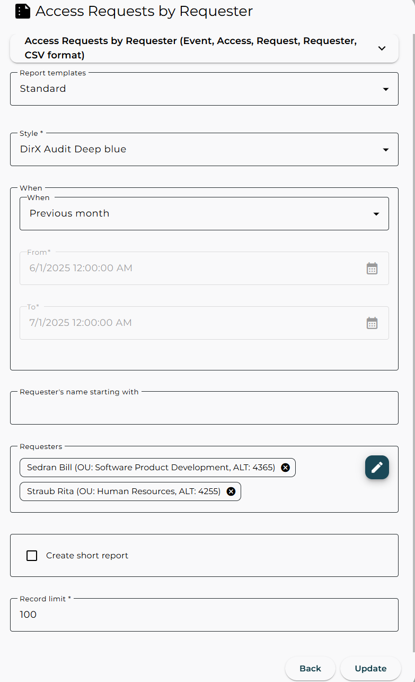Click the Requester's name starting with field
This screenshot has height=682, width=415.
(x=204, y=408)
